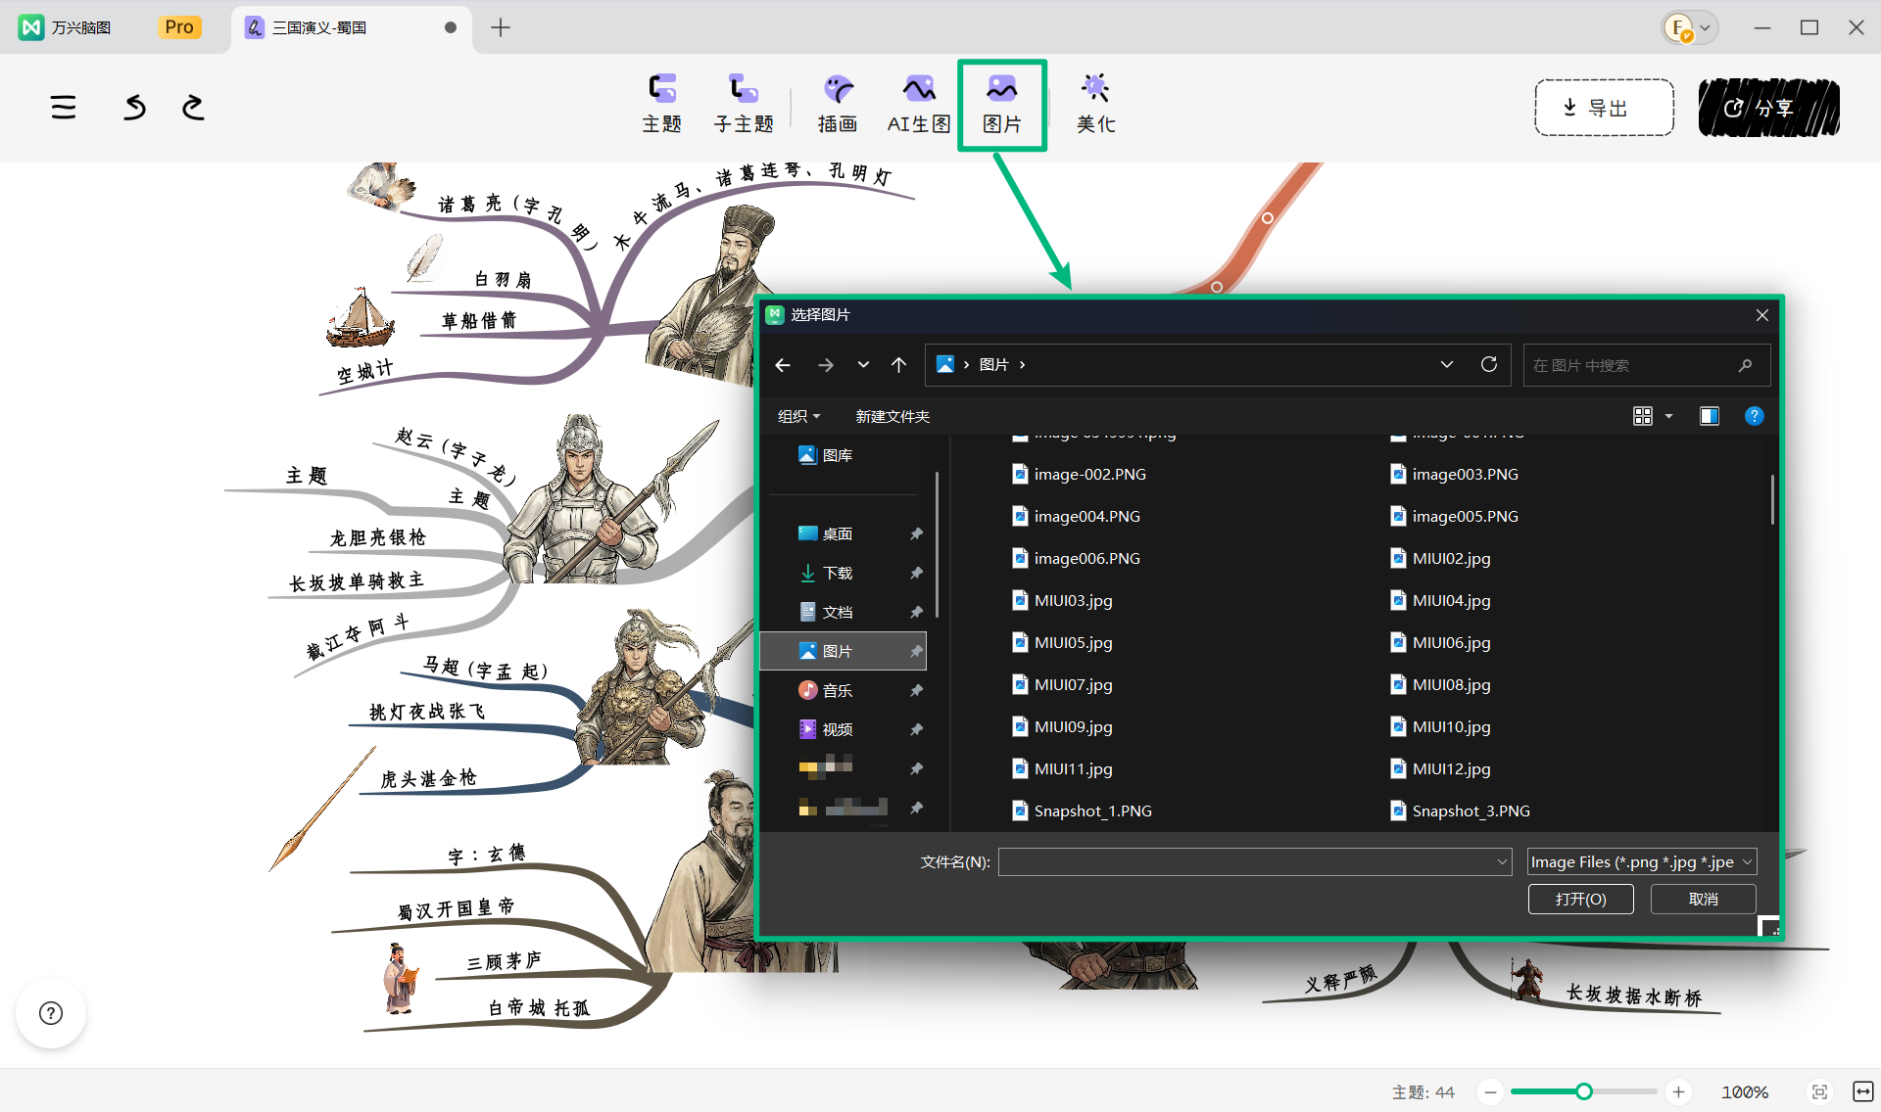Select file MIUI11.jpg
Screen dimensions: 1881x1112
pyautogui.click(x=1063, y=768)
